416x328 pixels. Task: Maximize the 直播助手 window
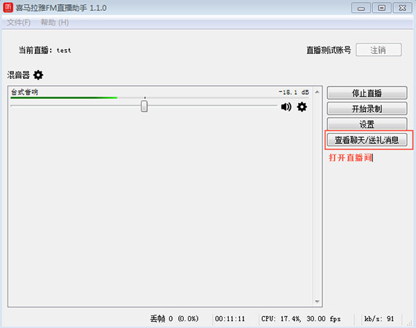click(x=381, y=8)
